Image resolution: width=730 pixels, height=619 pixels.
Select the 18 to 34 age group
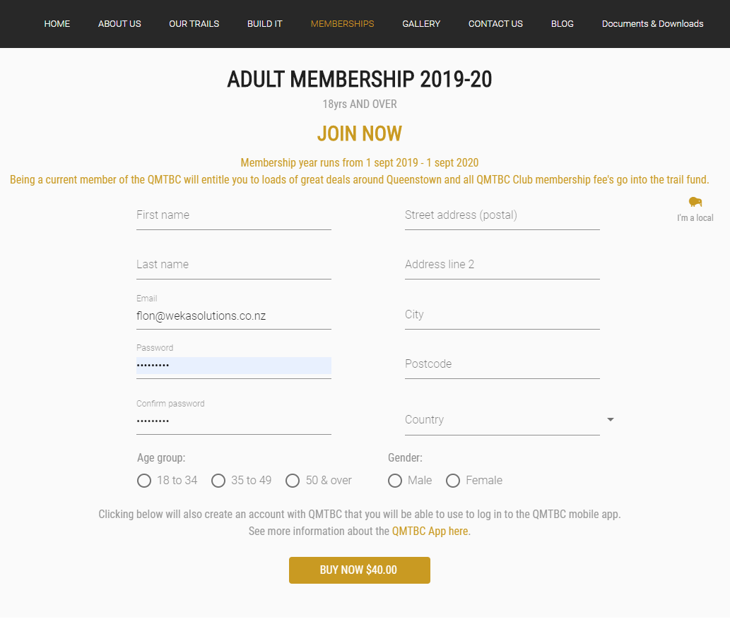[x=144, y=481]
